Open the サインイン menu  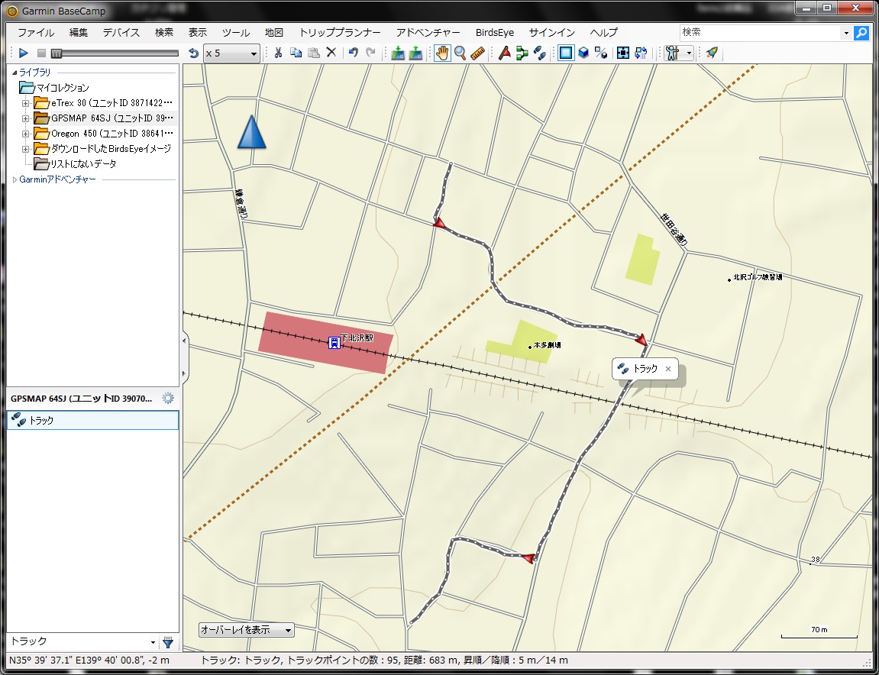pos(551,33)
